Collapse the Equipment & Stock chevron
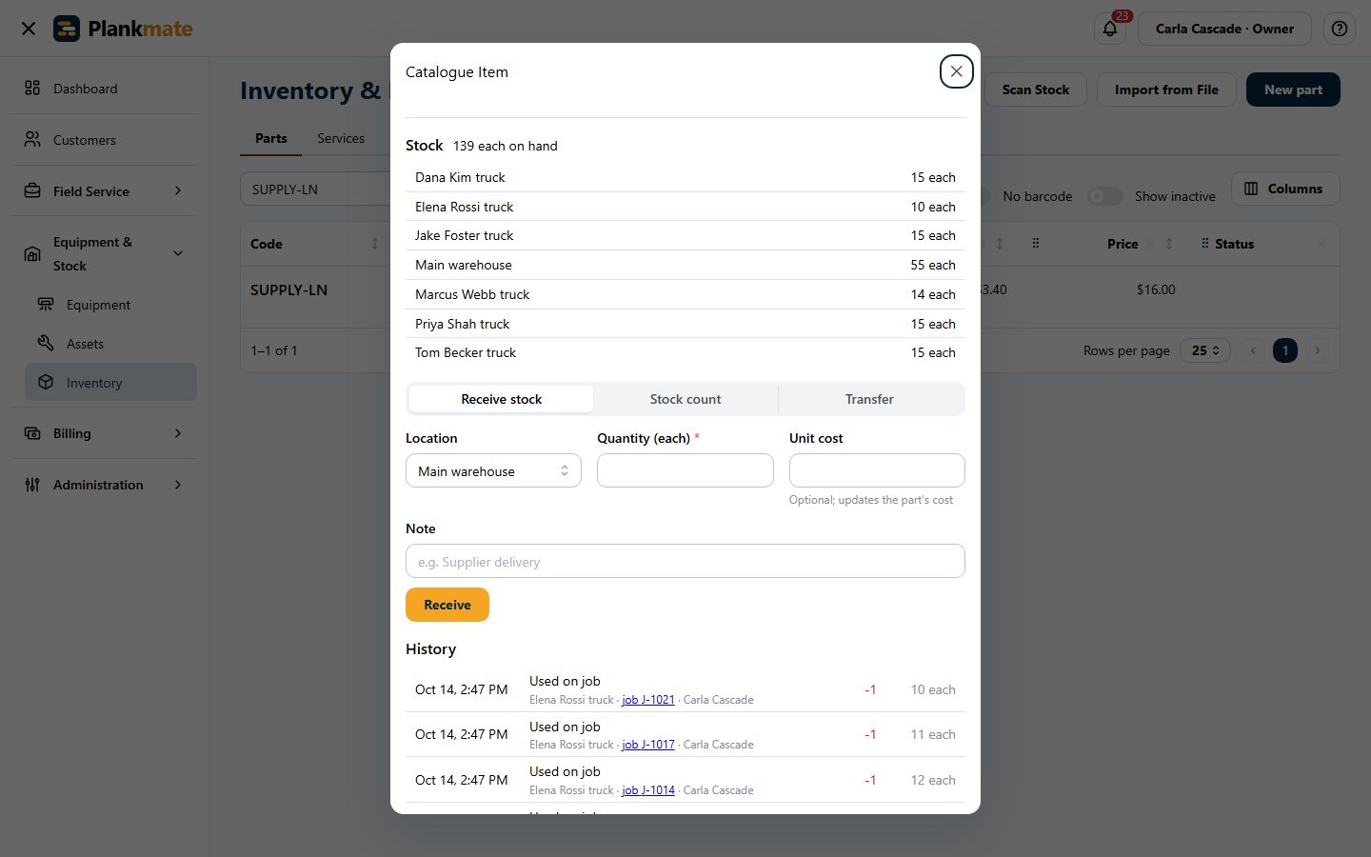Viewport: 1371px width, 857px height. (x=178, y=253)
